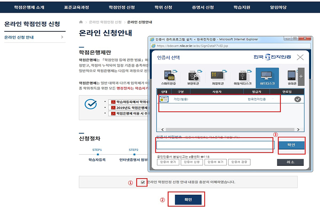Image resolution: width=320 pixels, height=207 pixels.
Task: Click the 사용자 column header
Action: click(x=217, y=92)
